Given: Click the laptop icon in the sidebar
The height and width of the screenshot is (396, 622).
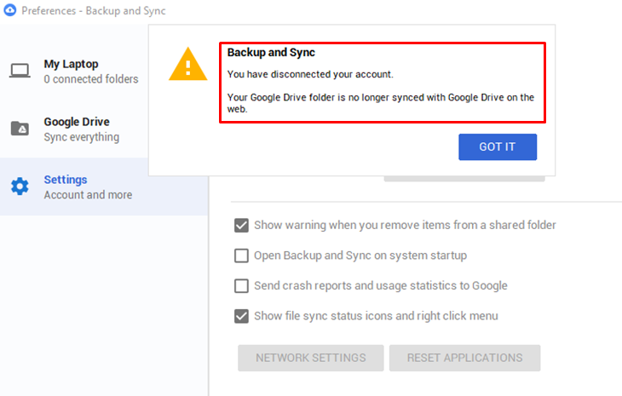Looking at the screenshot, I should 20,71.
